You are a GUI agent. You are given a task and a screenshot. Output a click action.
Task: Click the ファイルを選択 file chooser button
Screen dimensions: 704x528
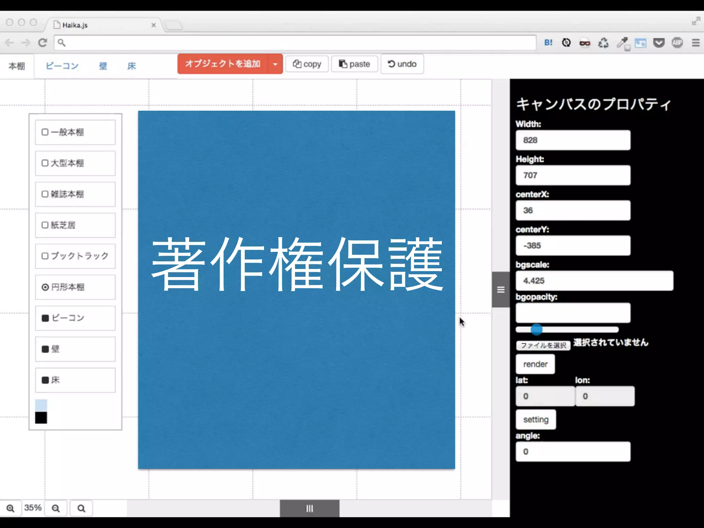(x=543, y=345)
